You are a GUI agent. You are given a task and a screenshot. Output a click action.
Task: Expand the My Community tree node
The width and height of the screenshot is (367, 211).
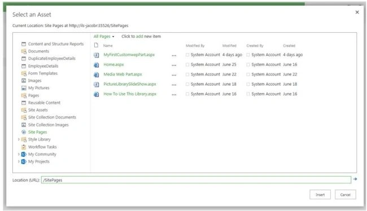[19, 154]
